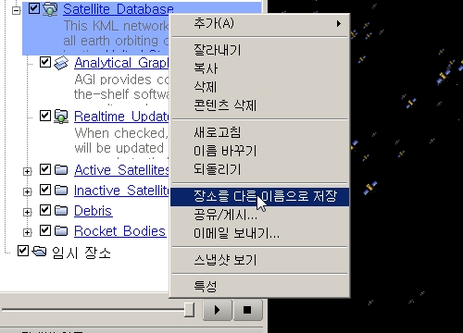Open the Analytical Graphics link
Screen dimensions: 463x333
[121, 63]
